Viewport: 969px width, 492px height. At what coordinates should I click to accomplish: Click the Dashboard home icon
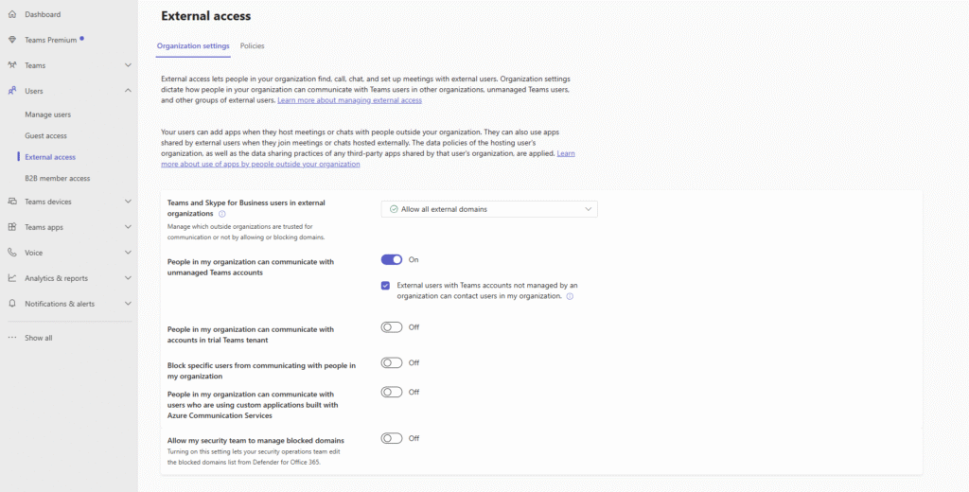[x=11, y=14]
